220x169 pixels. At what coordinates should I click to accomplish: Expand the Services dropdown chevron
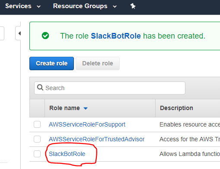(x=38, y=6)
